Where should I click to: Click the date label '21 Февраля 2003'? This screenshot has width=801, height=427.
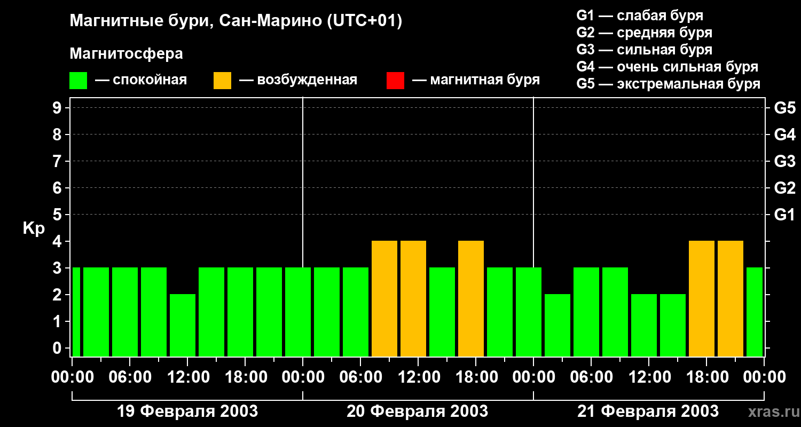point(648,412)
